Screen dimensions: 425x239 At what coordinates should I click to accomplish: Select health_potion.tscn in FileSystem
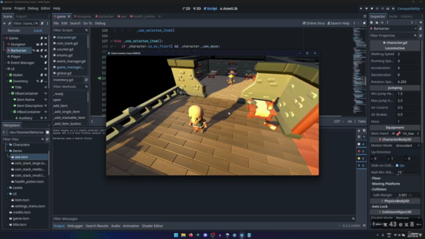coord(29,181)
